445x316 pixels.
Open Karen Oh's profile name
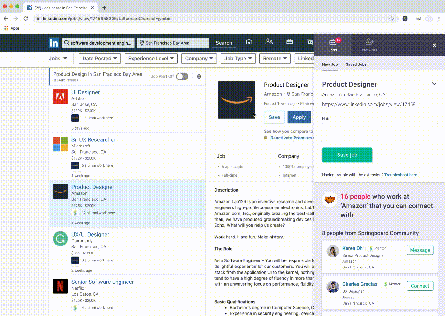[x=353, y=248]
